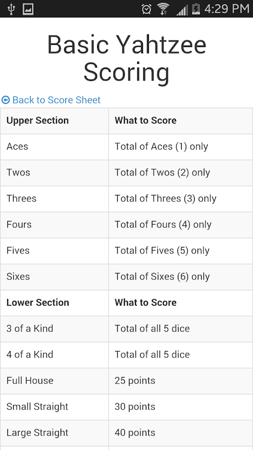Tap the back arrow circle icon

coord(5,100)
